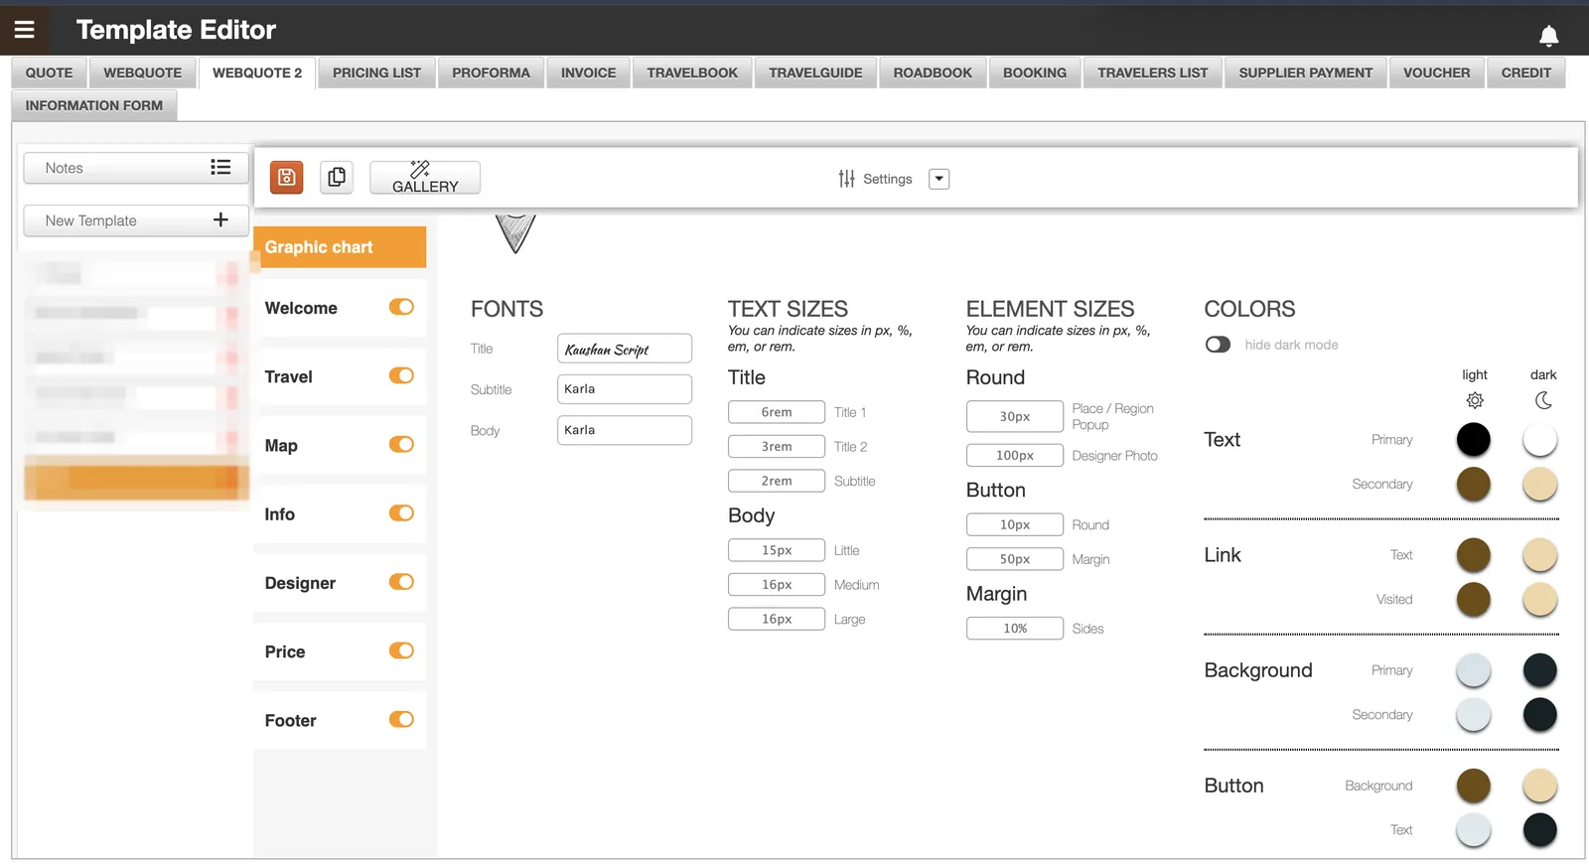This screenshot has height=865, width=1589.
Task: Toggle the Footer section switch
Action: [x=401, y=719]
